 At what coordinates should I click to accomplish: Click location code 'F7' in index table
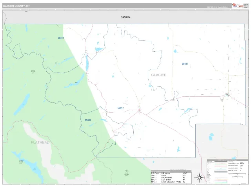pos(184,182)
